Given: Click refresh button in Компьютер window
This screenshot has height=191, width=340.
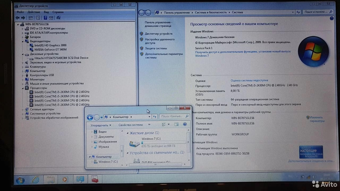Looking at the screenshot, I should [x=155, y=117].
